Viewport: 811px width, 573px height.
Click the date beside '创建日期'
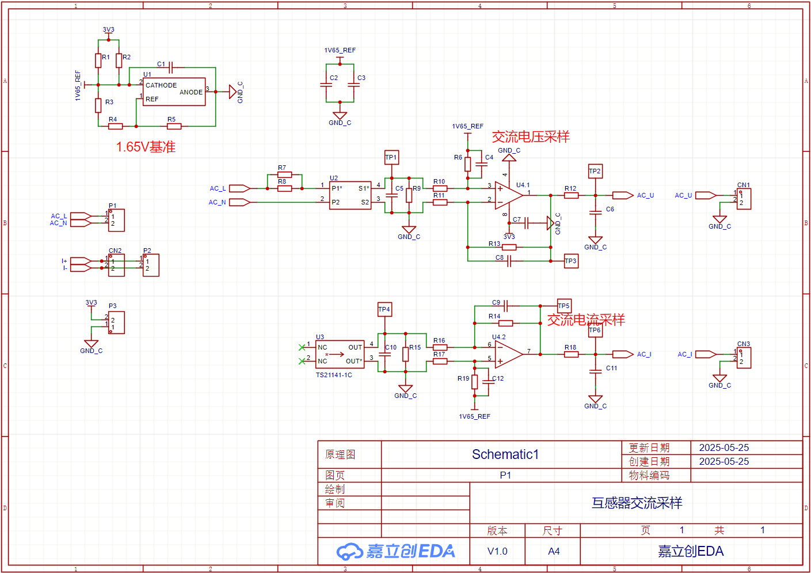click(x=724, y=461)
